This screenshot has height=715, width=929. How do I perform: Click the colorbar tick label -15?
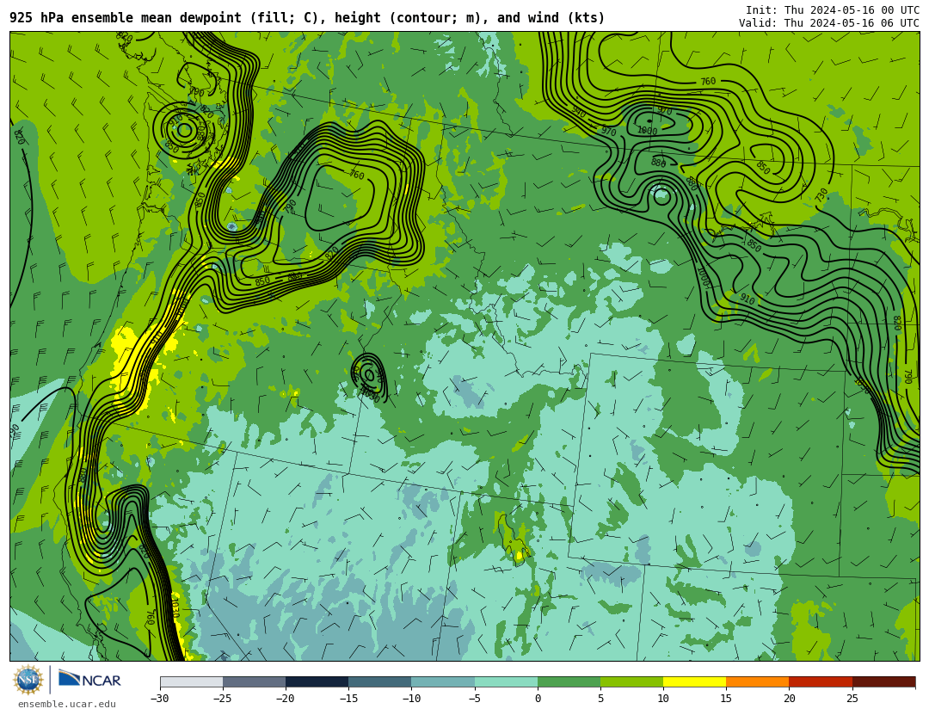(x=348, y=699)
